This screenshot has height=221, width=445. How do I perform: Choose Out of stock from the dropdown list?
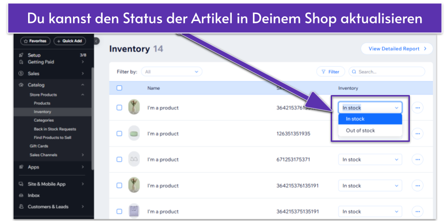pos(360,131)
